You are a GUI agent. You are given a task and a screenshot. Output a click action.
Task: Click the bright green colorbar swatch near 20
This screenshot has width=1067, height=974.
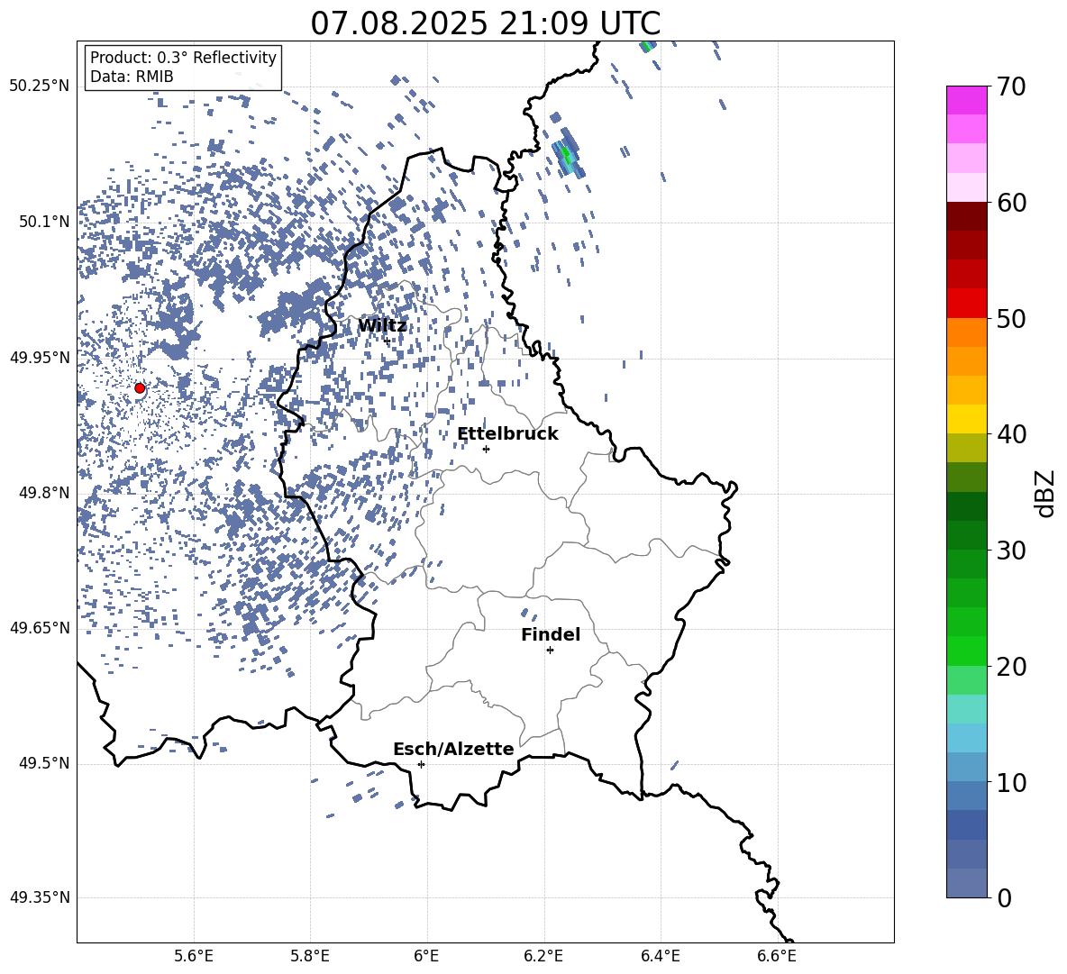[967, 651]
